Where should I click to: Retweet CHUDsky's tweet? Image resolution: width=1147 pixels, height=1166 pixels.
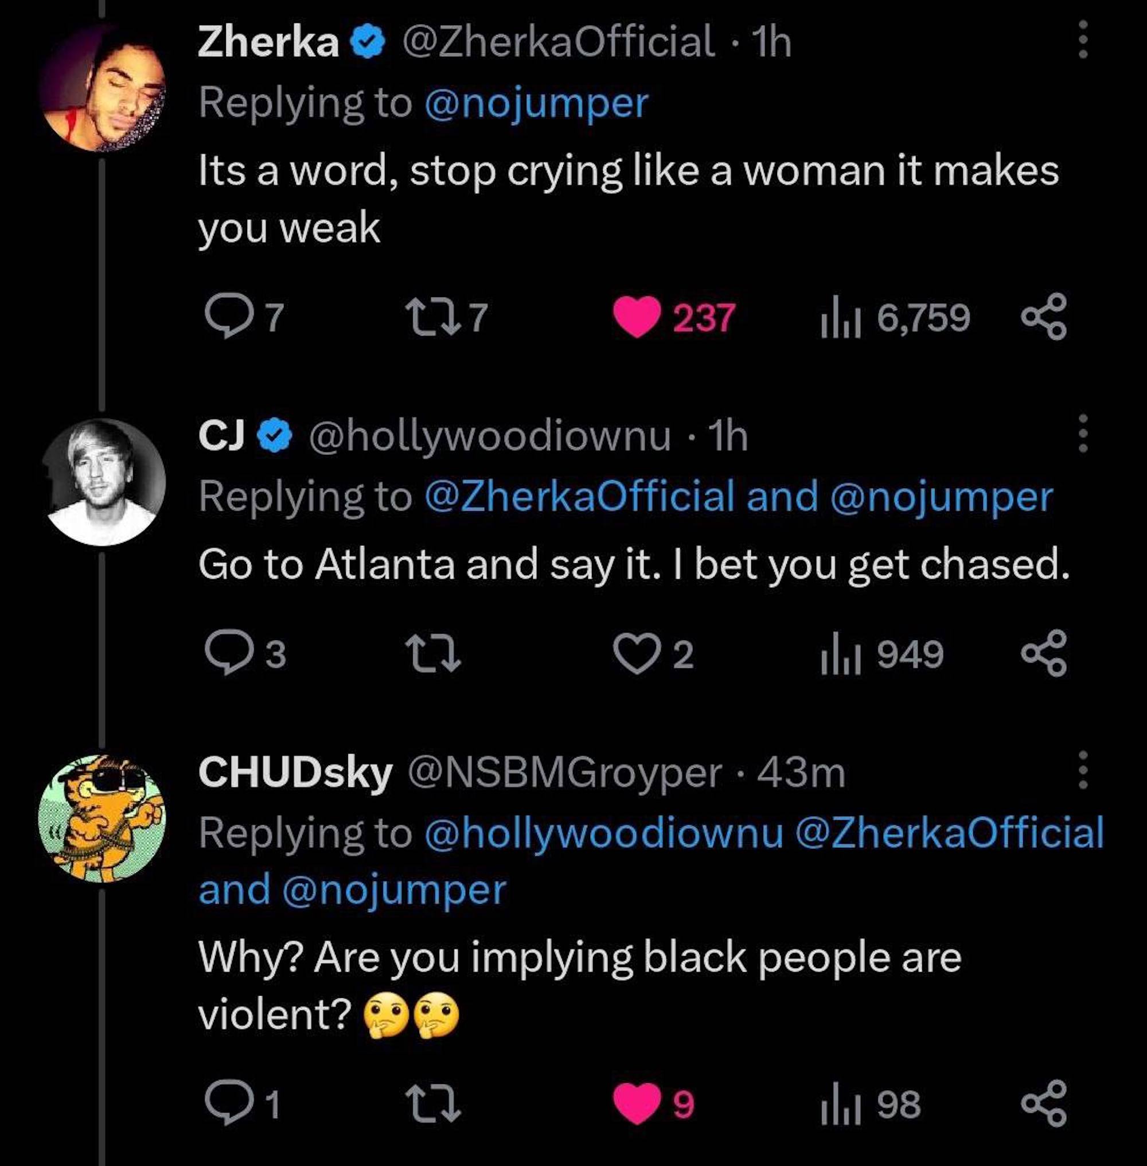[432, 1104]
